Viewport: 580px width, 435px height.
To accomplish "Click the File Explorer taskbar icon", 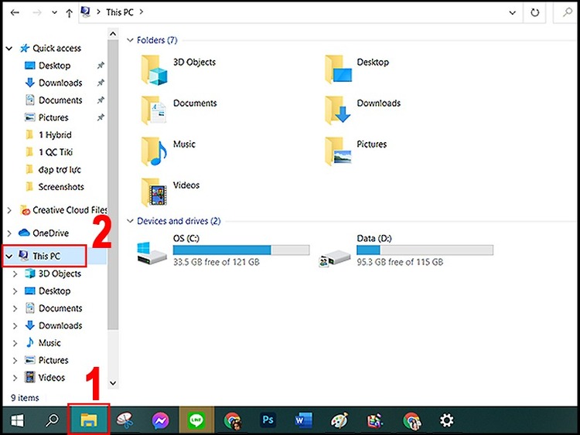I will pos(89,421).
